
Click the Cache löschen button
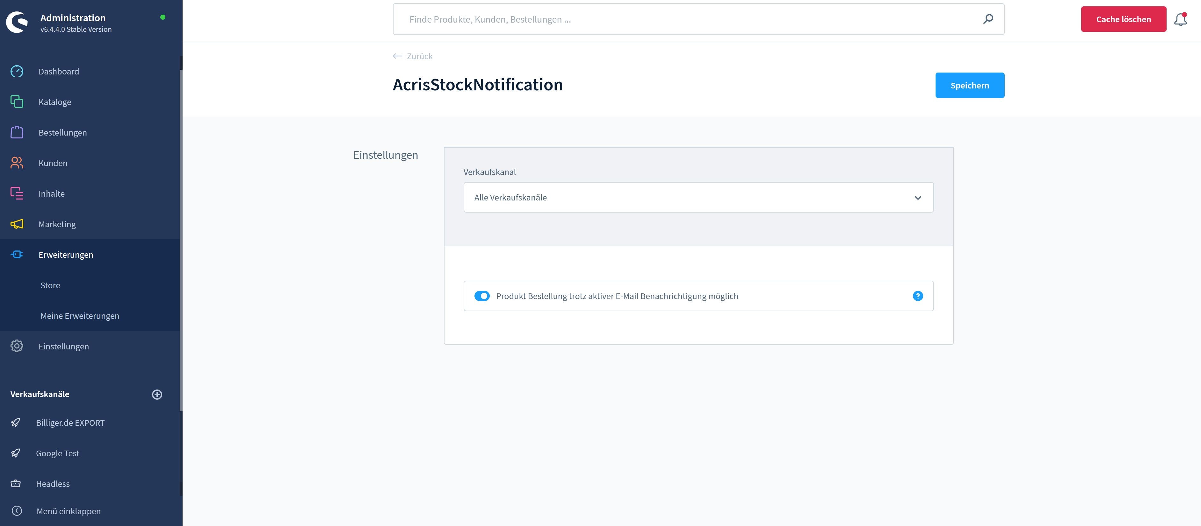point(1124,19)
